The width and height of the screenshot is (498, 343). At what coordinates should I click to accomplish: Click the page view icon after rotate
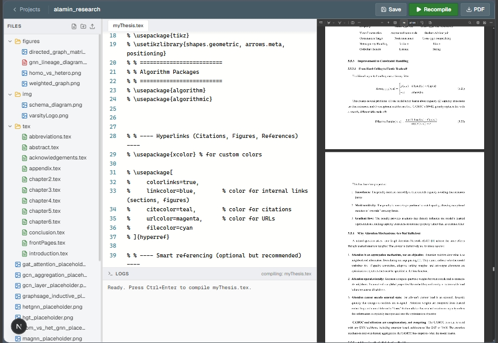point(430,23)
